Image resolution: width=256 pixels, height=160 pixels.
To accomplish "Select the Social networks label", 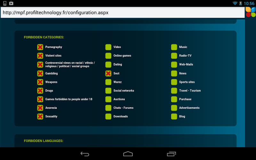I will pos(124,91).
